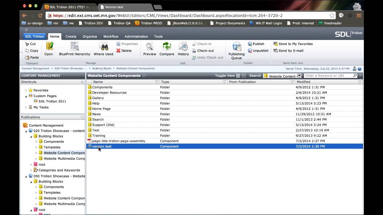Screen dimensions: 383x215
Task: Refresh the Website Content Components list
Action: (144, 76)
